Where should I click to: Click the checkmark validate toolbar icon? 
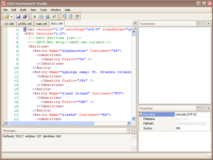click(47, 17)
